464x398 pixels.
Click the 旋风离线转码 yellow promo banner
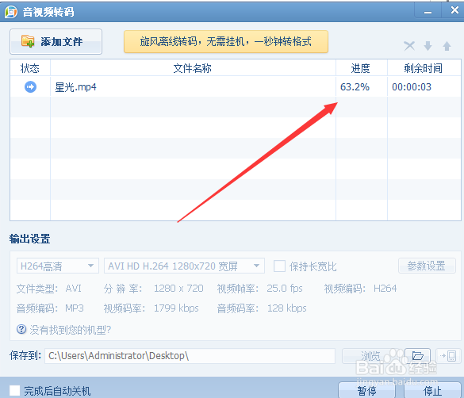point(226,41)
